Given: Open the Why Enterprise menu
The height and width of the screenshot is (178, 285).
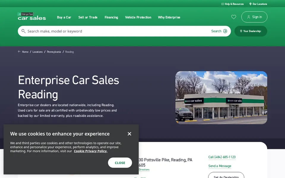Looking at the screenshot, I should coord(169,17).
